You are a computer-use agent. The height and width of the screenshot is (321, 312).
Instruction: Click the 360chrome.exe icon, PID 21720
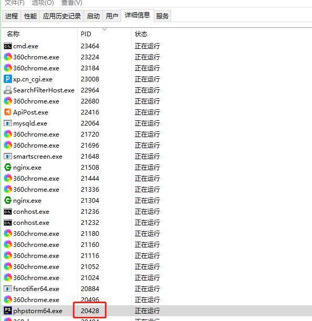coord(8,134)
